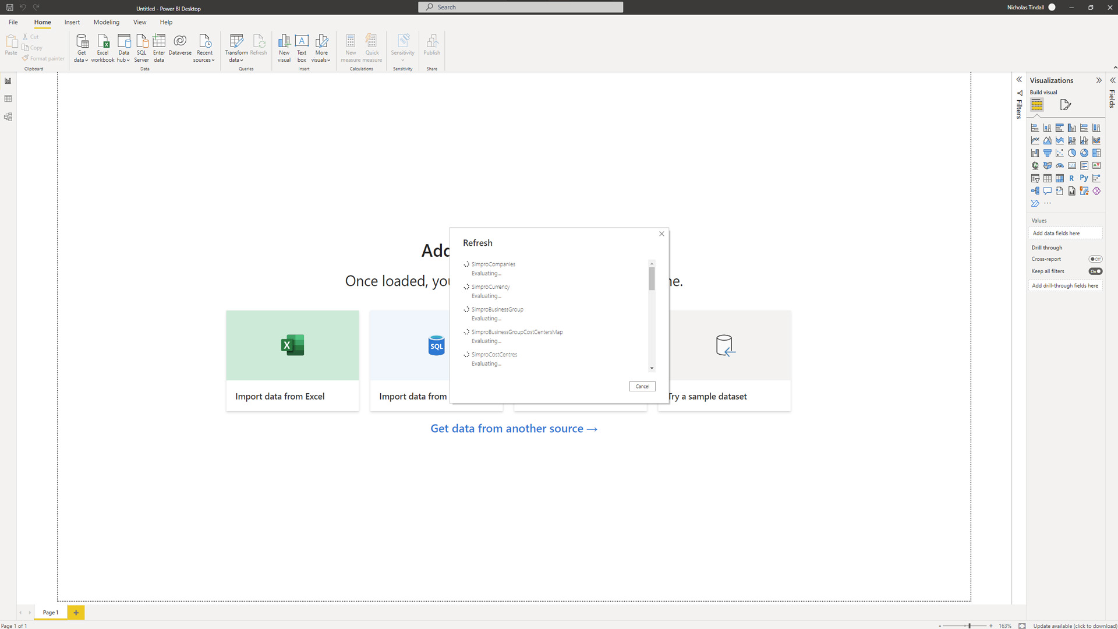Expand the Filters pane chevron

(1019, 80)
